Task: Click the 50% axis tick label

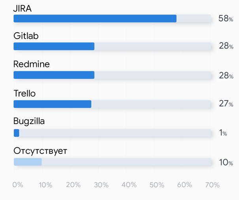Action: coord(157,185)
